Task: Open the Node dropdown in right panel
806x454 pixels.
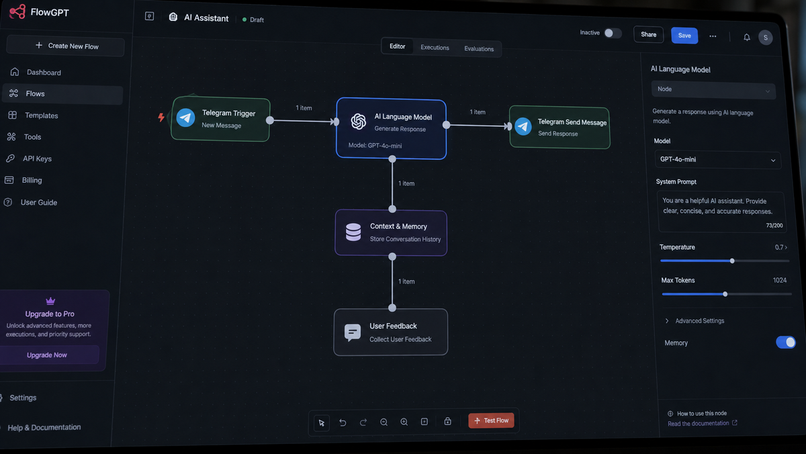Action: click(x=713, y=90)
